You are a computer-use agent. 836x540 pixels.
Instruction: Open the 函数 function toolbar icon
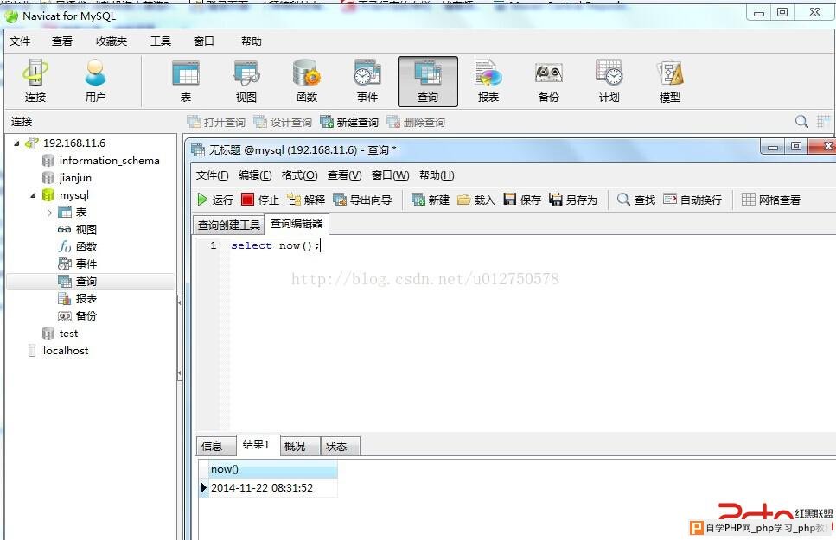point(307,81)
